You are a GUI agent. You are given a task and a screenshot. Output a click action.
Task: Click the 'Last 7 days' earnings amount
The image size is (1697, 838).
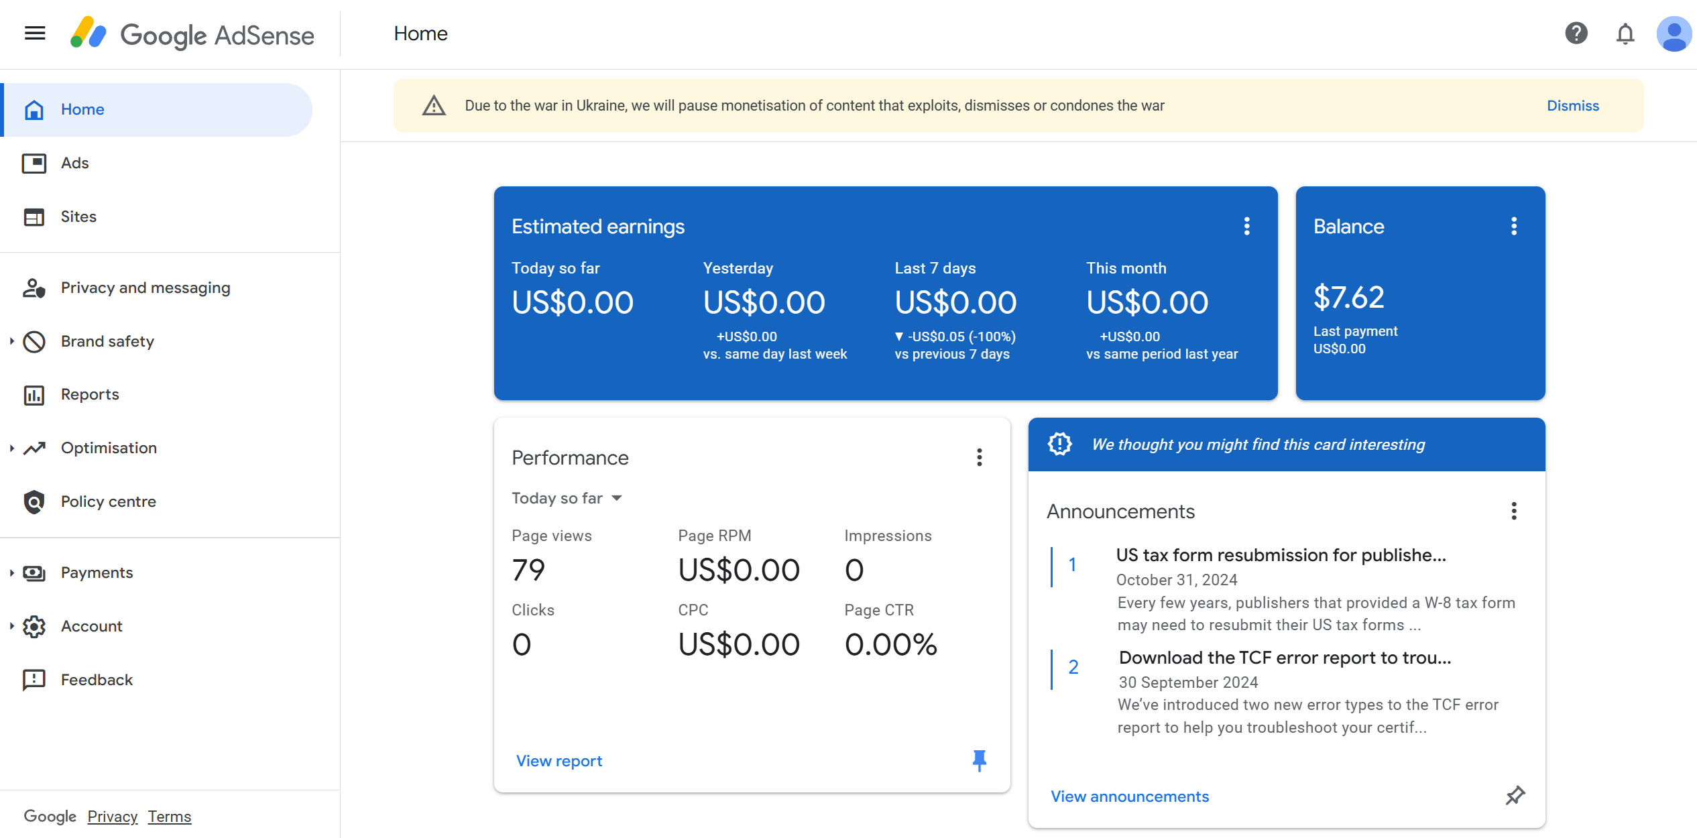(955, 302)
